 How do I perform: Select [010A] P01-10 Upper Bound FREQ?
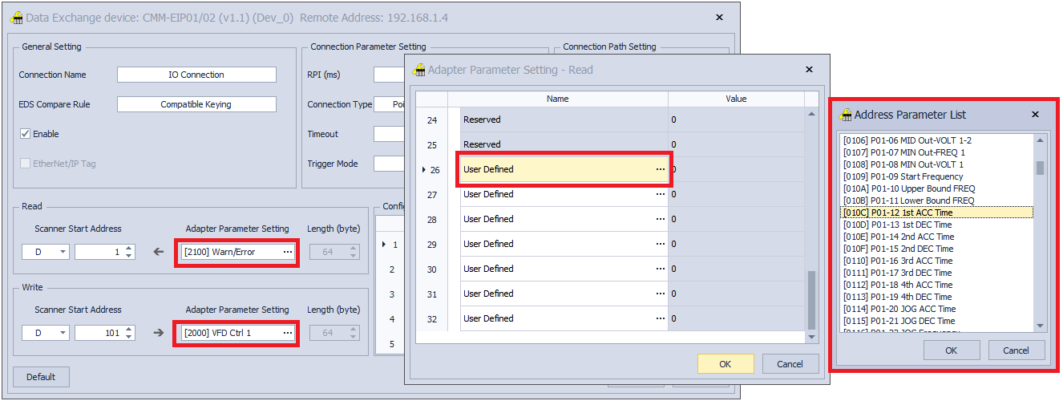coord(936,188)
